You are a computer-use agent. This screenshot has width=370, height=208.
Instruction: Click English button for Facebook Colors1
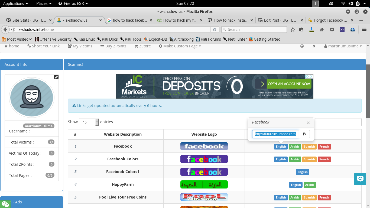tap(303, 172)
